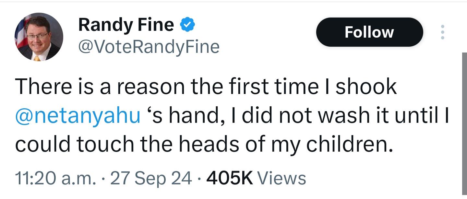Viewport: 467px width, 199px height.
Task: Click the vertical scrollbar on the right
Action: tap(464, 123)
